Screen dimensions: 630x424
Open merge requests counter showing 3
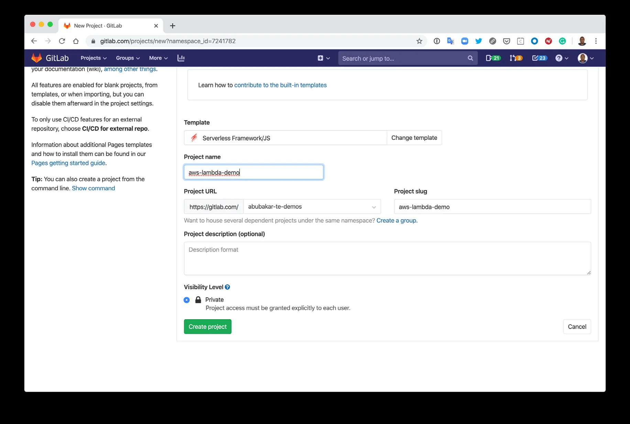click(516, 58)
